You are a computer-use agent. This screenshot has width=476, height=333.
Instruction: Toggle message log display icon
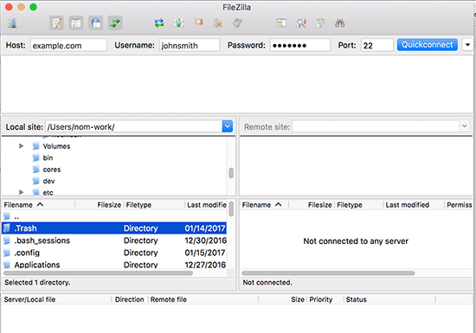pyautogui.click(x=56, y=23)
